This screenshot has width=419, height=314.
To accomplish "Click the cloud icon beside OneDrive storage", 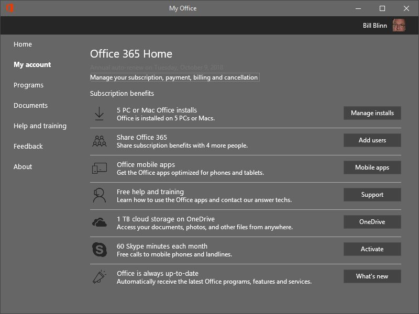I will 100,222.
